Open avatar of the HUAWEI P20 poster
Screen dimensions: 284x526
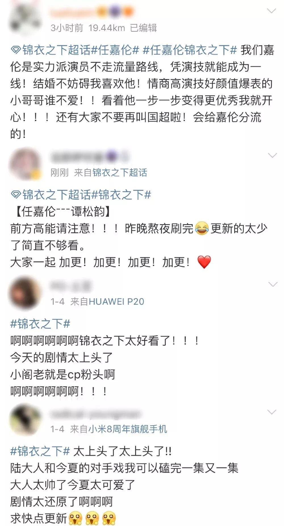[x=25, y=293]
